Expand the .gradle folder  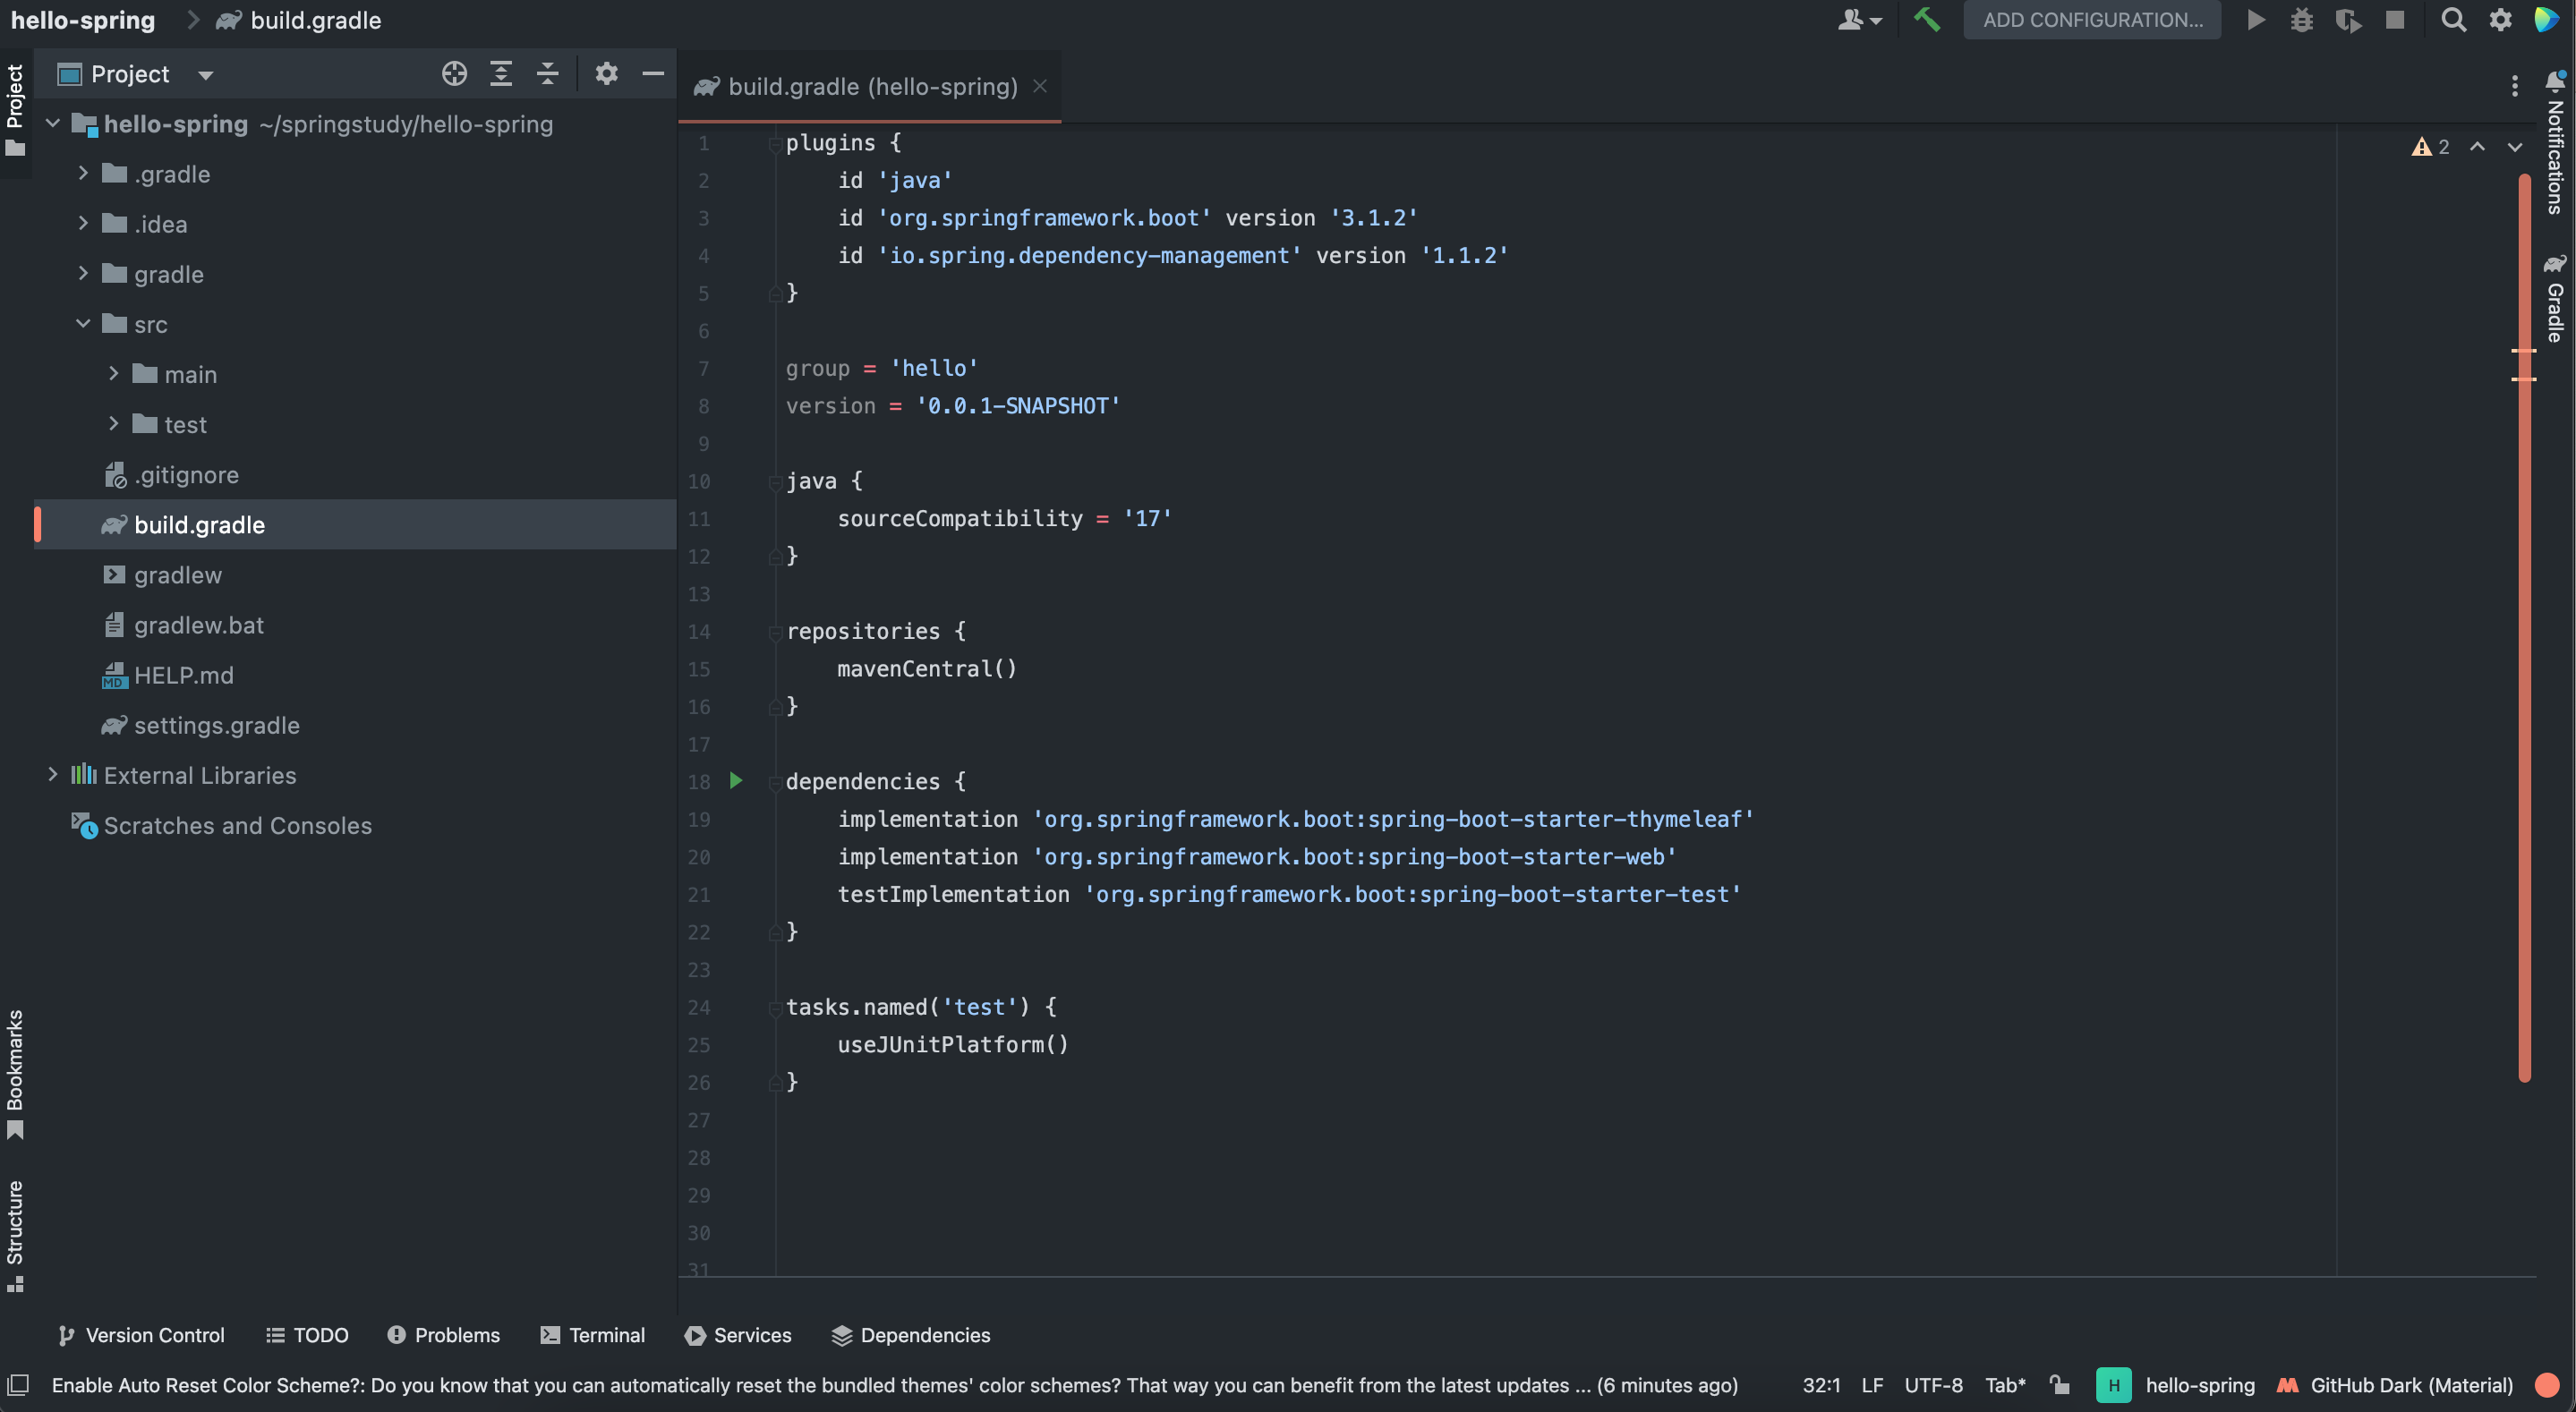(83, 174)
